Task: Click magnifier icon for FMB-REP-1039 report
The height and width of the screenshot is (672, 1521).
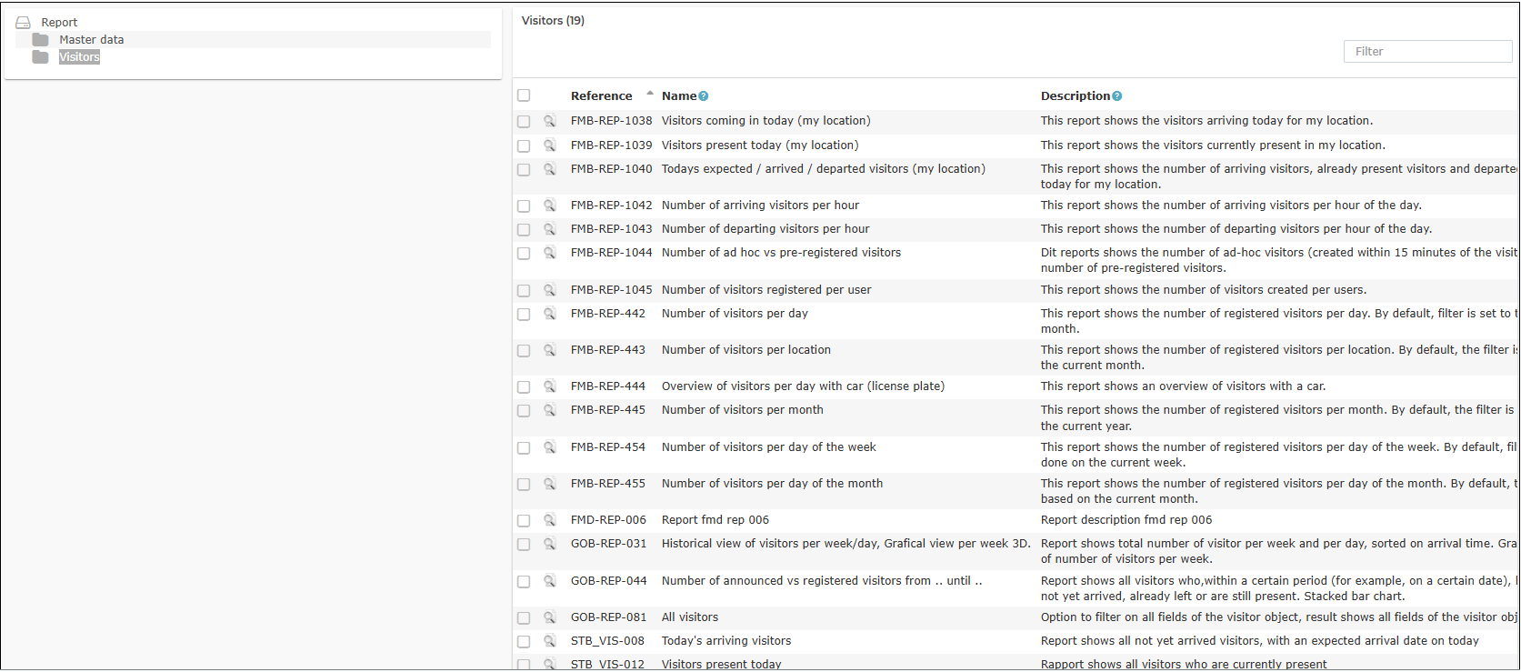Action: [549, 145]
